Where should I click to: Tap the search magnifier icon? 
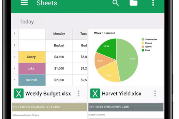[115, 3]
